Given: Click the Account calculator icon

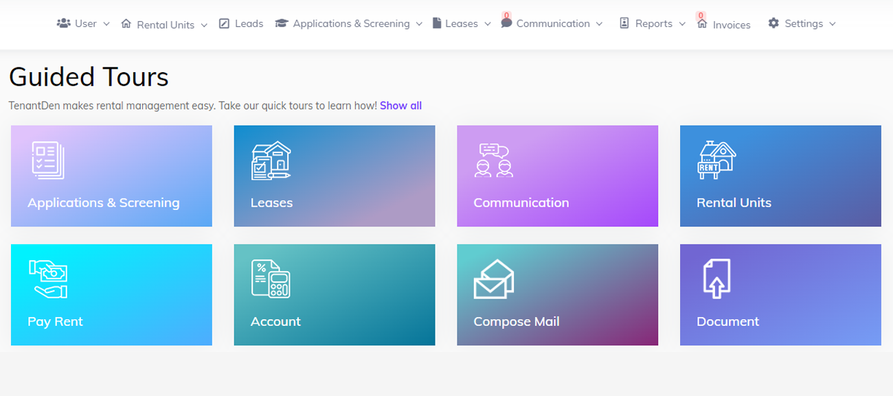Looking at the screenshot, I should [271, 279].
